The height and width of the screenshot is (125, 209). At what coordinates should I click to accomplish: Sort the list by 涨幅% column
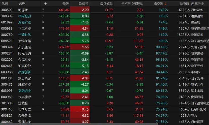(83, 4)
